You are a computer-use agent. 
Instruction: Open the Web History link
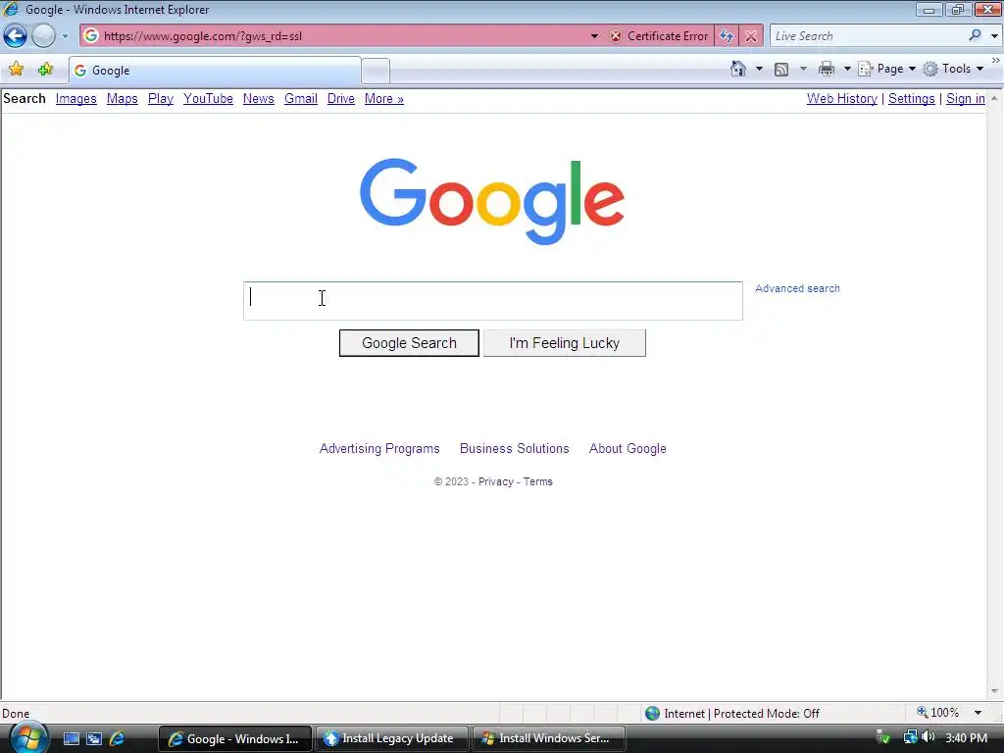(842, 99)
